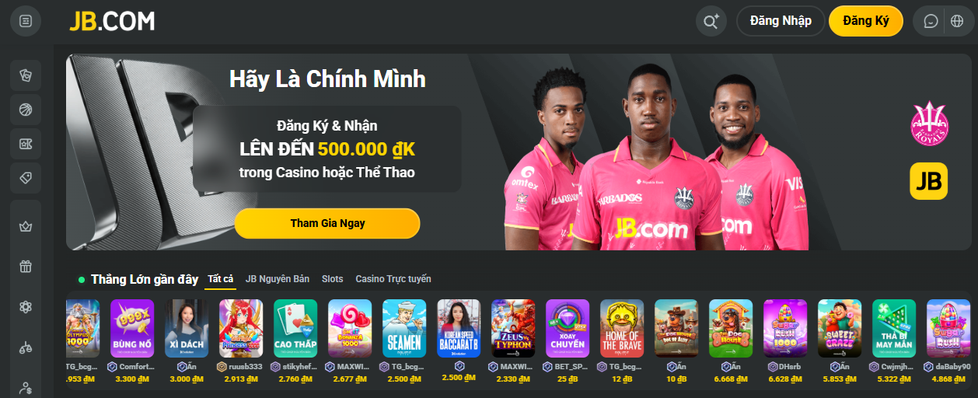This screenshot has height=398, width=978.
Task: Open the Home of the Brave thumbnail
Action: tap(622, 328)
